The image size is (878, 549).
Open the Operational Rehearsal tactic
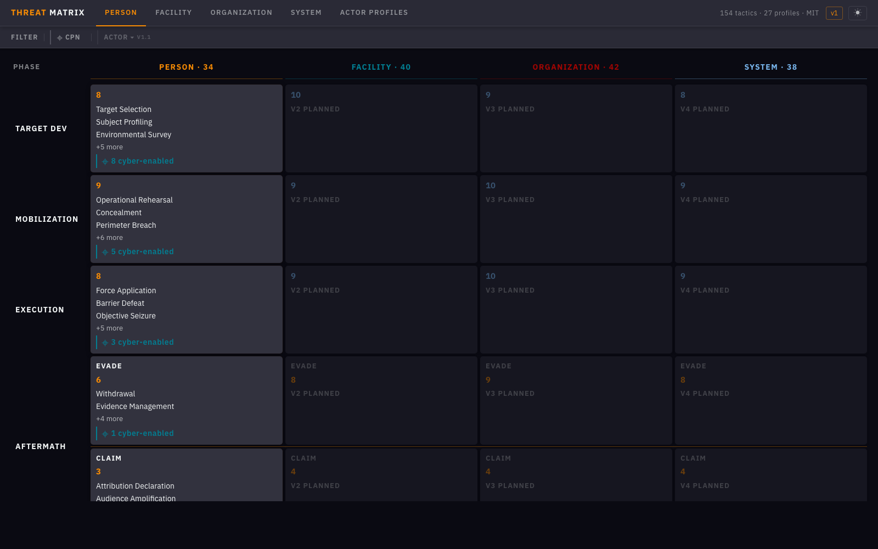(134, 200)
